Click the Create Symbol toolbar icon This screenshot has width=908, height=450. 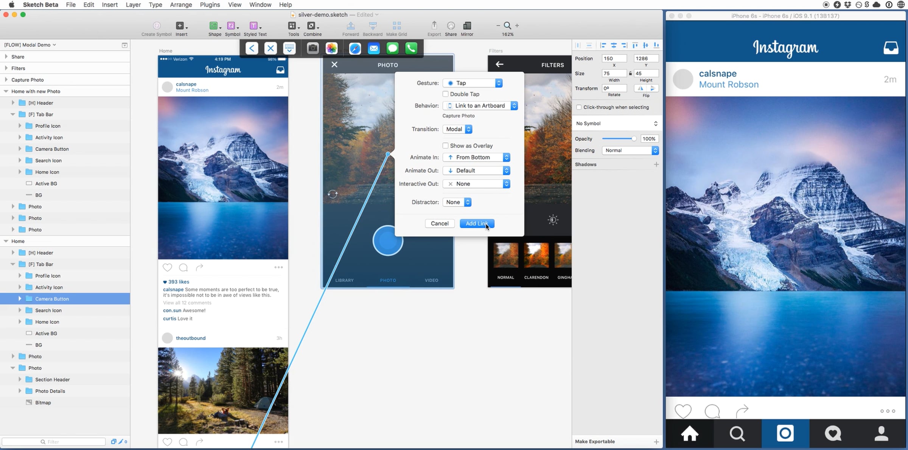coord(157,26)
